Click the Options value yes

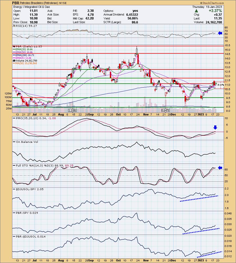point(135,11)
